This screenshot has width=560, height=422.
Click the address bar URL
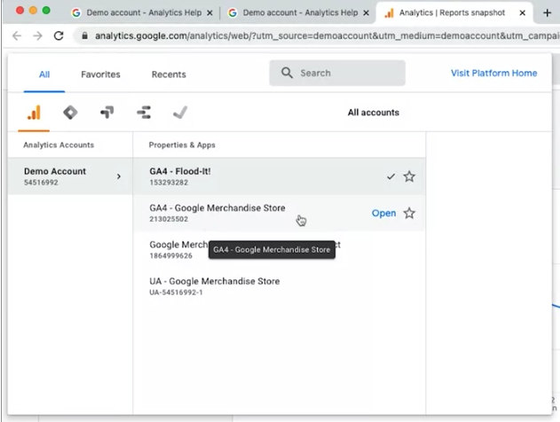click(x=327, y=35)
